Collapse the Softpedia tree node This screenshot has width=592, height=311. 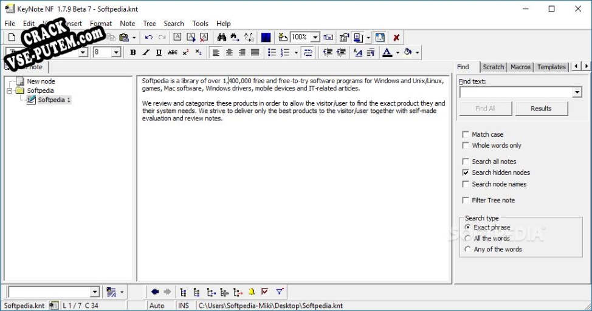10,91
